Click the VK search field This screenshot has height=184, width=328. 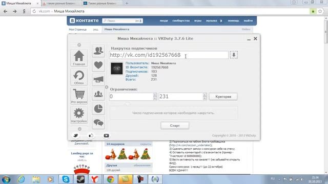(122, 20)
